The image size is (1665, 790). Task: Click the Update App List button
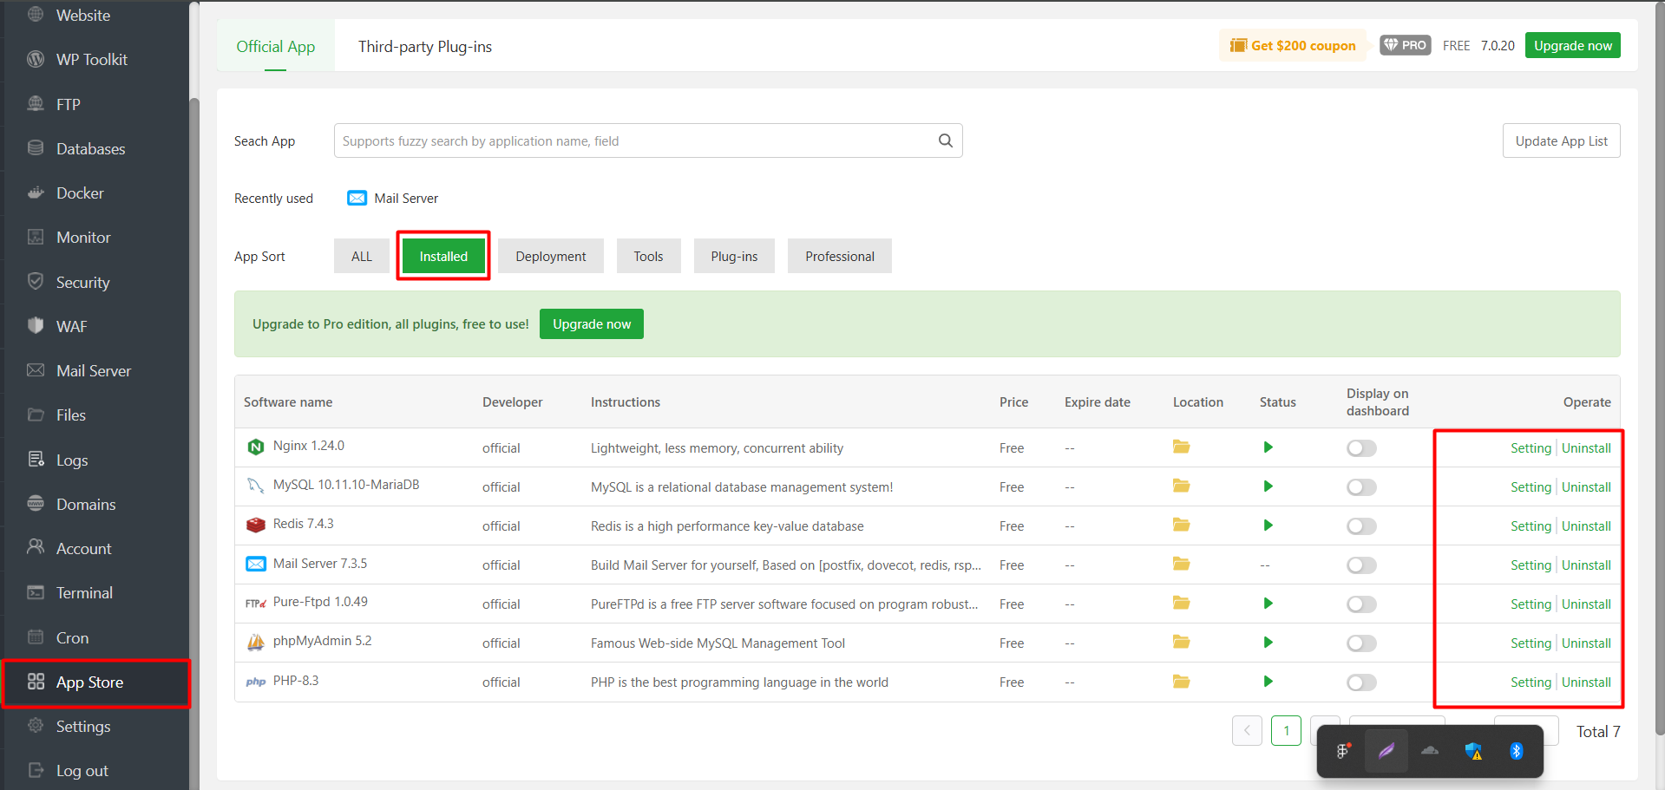coord(1560,140)
